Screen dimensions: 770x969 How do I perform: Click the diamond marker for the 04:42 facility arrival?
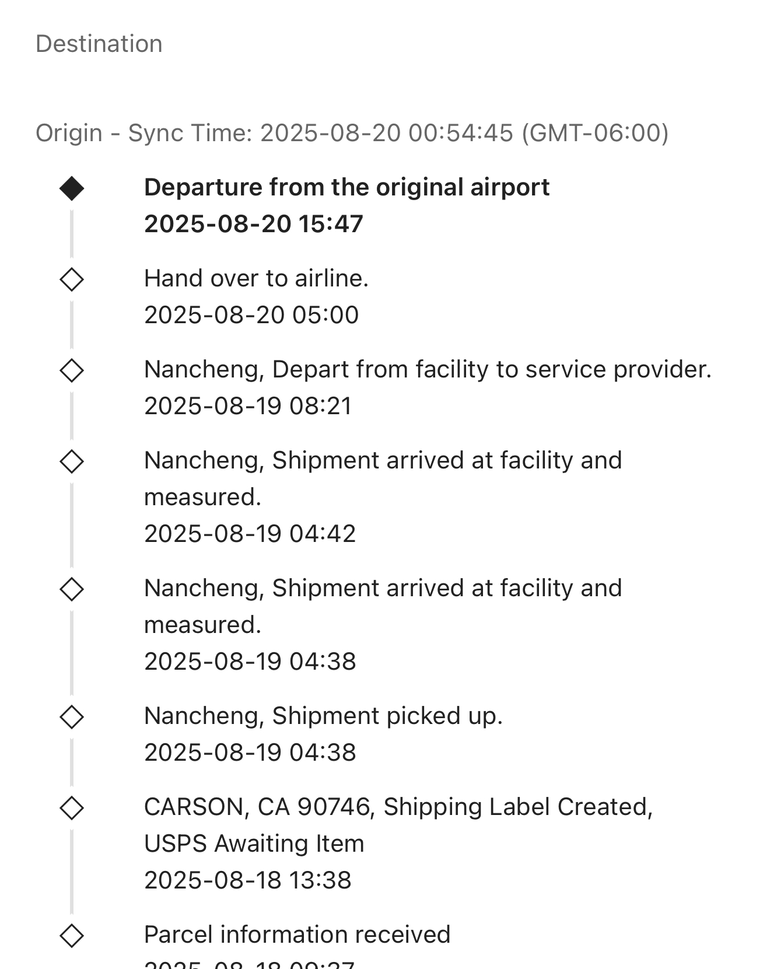coord(72,461)
